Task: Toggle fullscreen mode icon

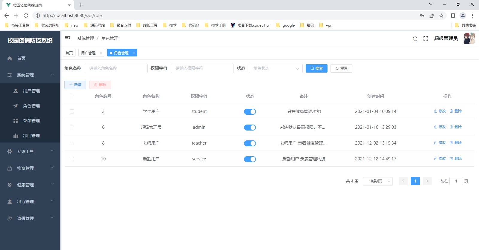Action: [x=425, y=39]
